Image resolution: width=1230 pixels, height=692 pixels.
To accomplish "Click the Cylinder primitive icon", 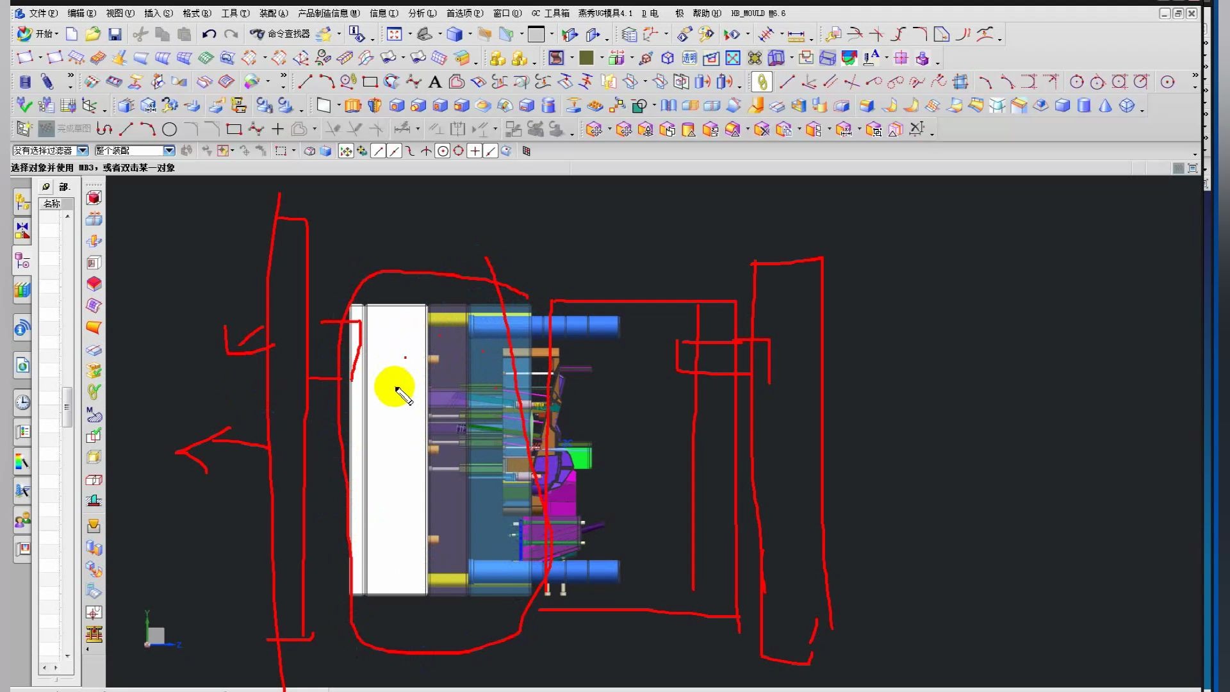I will point(1084,106).
